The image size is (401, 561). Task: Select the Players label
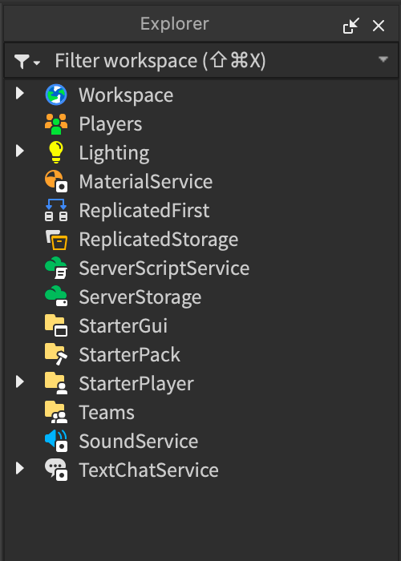click(x=111, y=124)
